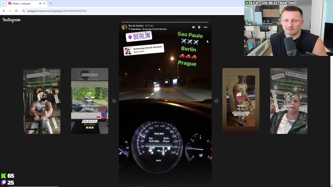Close the Příběhy • Instagram tab
This screenshot has width=333, height=187.
tap(44, 4)
